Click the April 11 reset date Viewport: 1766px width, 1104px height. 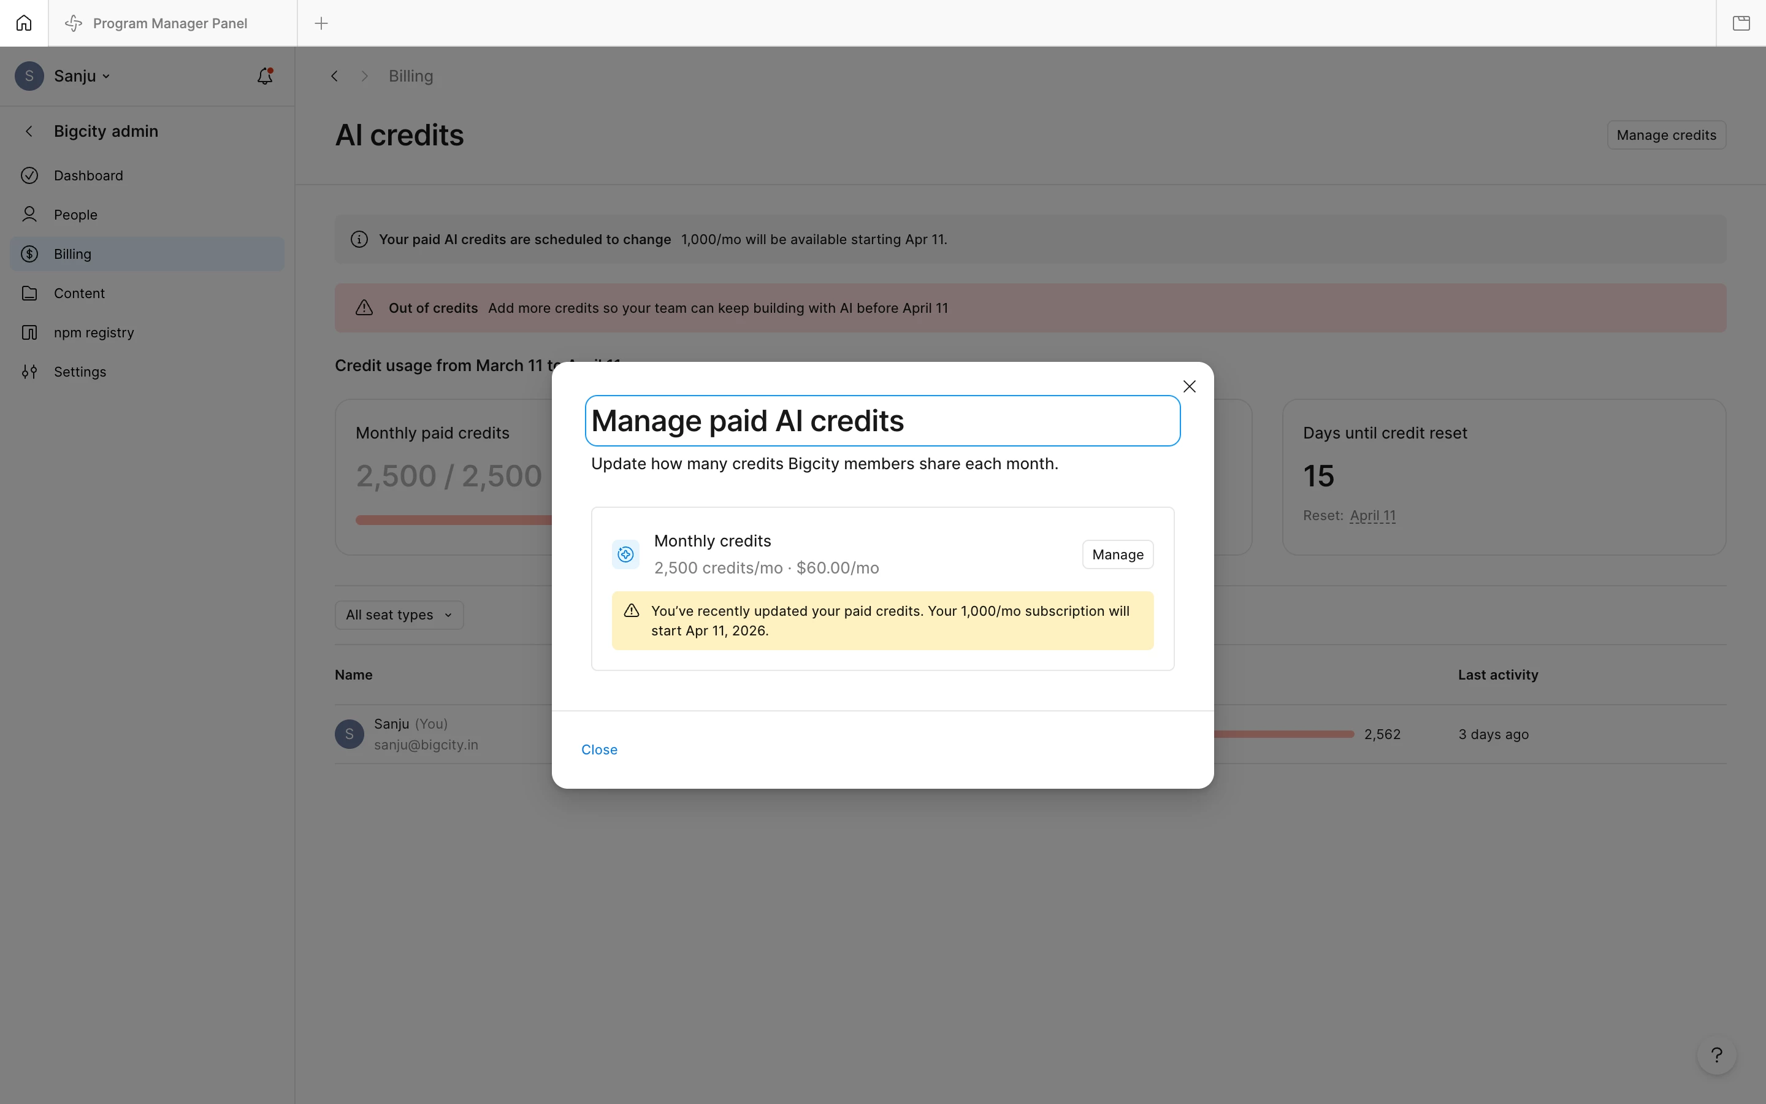(x=1372, y=515)
